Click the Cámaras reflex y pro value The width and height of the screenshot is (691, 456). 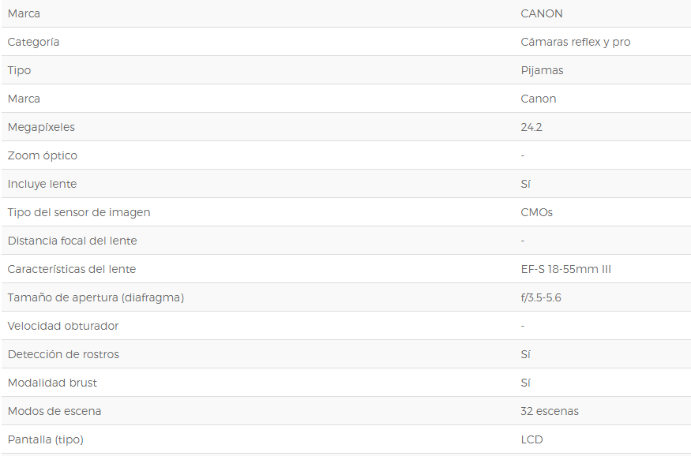(576, 43)
